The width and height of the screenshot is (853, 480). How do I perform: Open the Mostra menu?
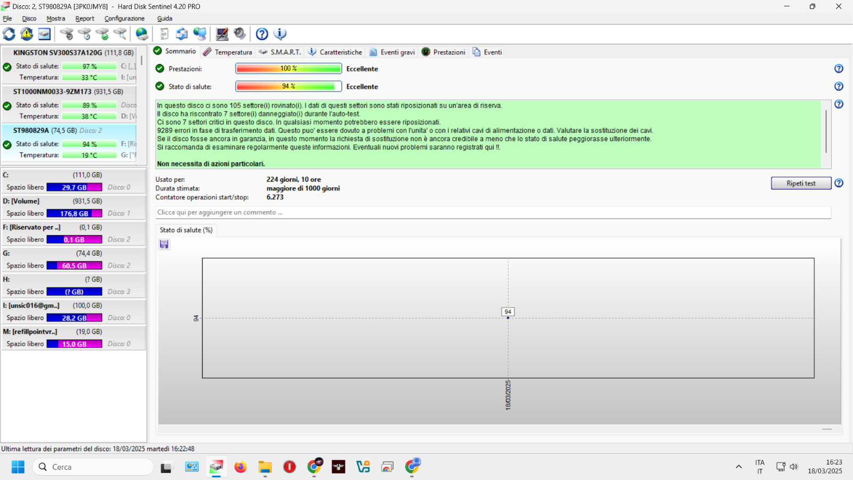point(56,19)
